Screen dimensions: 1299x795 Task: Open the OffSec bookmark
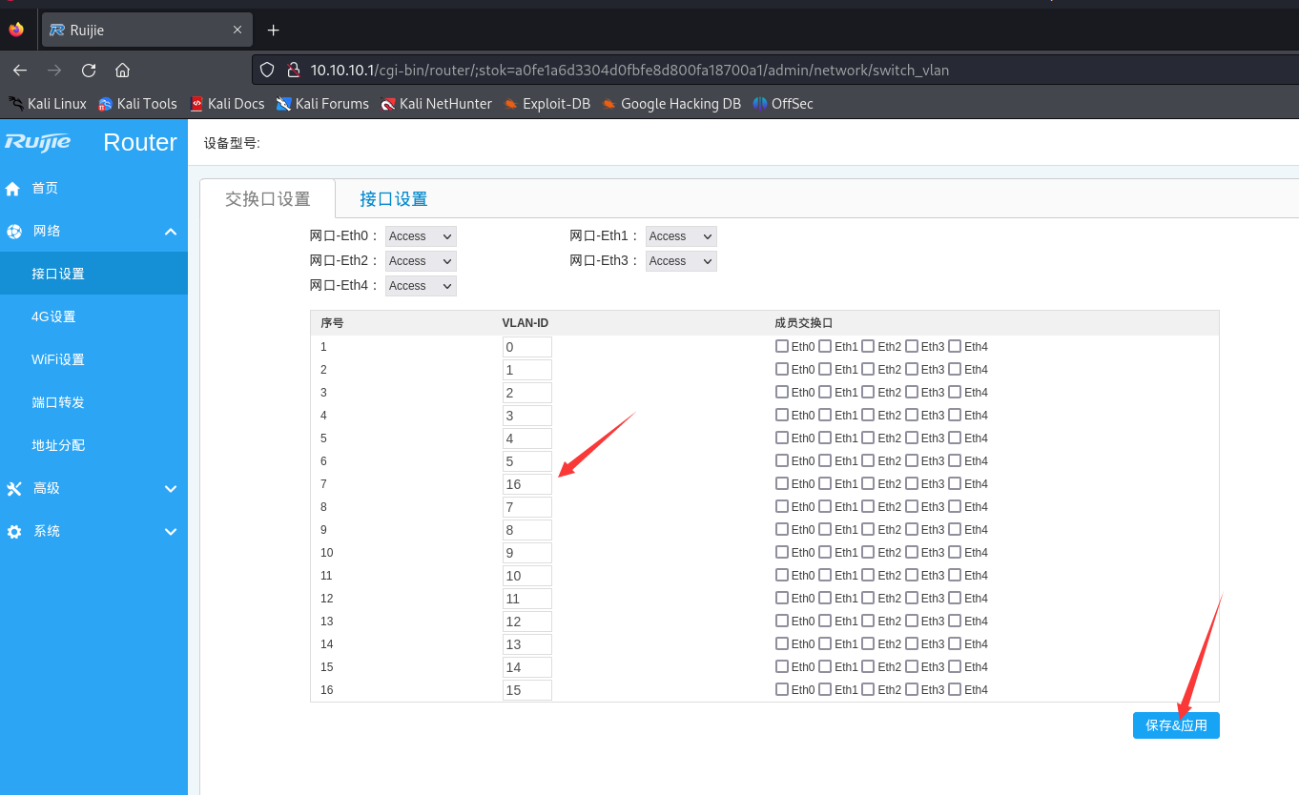(x=783, y=103)
